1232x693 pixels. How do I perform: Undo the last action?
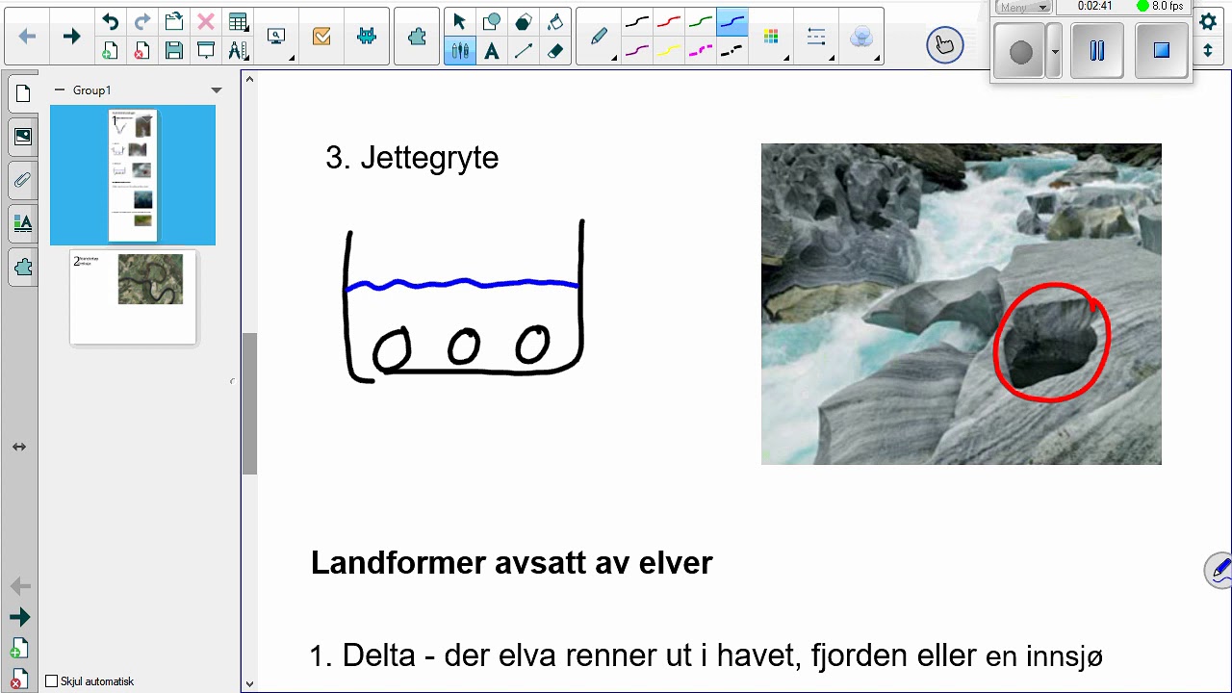click(110, 21)
